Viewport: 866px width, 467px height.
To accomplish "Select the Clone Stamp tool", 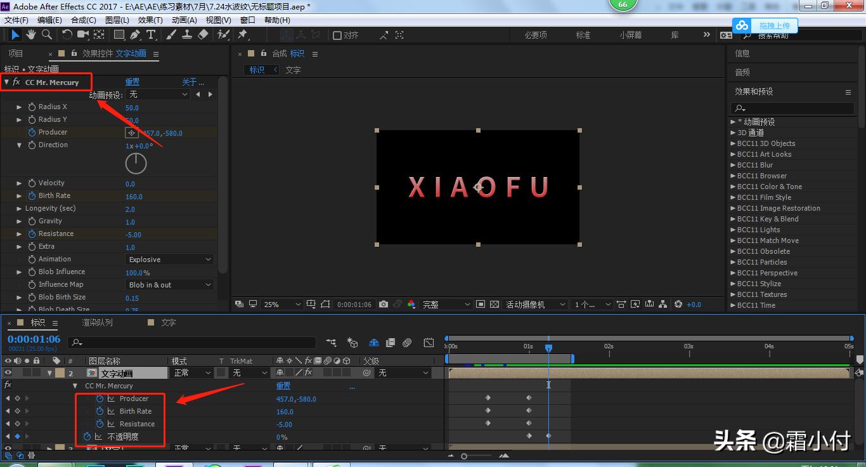I will coord(188,35).
